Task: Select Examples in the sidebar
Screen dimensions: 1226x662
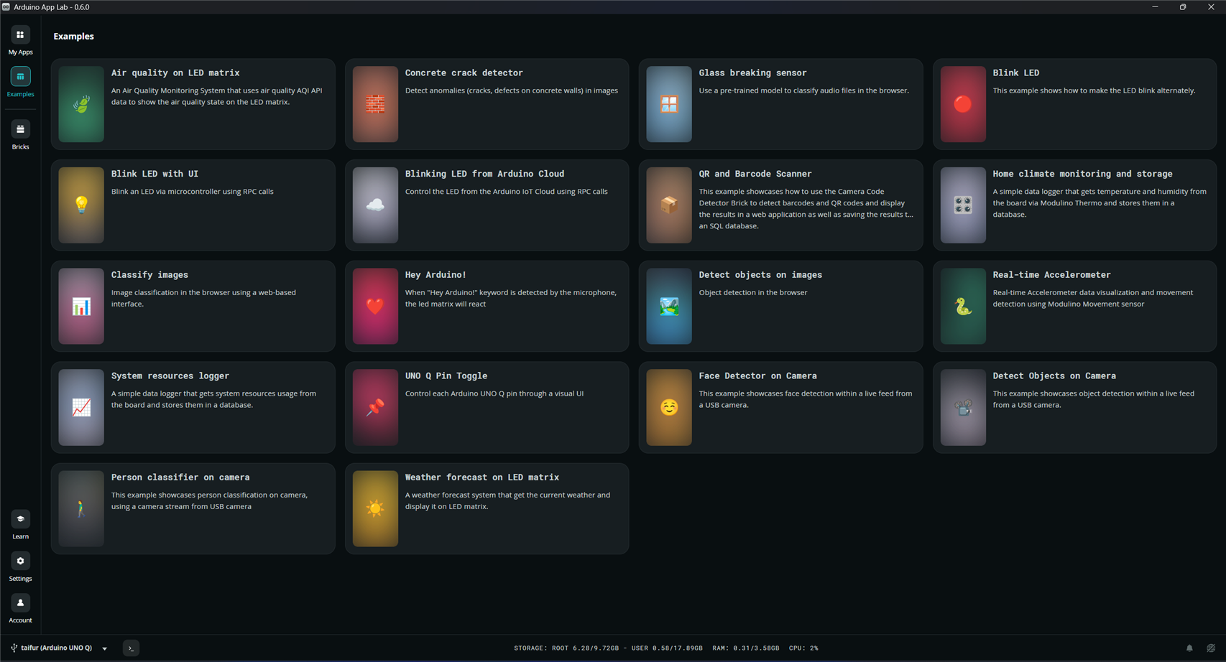Action: 20,83
